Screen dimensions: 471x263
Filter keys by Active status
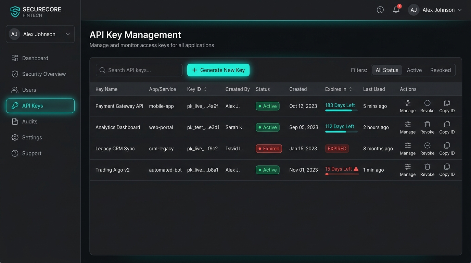coord(414,70)
